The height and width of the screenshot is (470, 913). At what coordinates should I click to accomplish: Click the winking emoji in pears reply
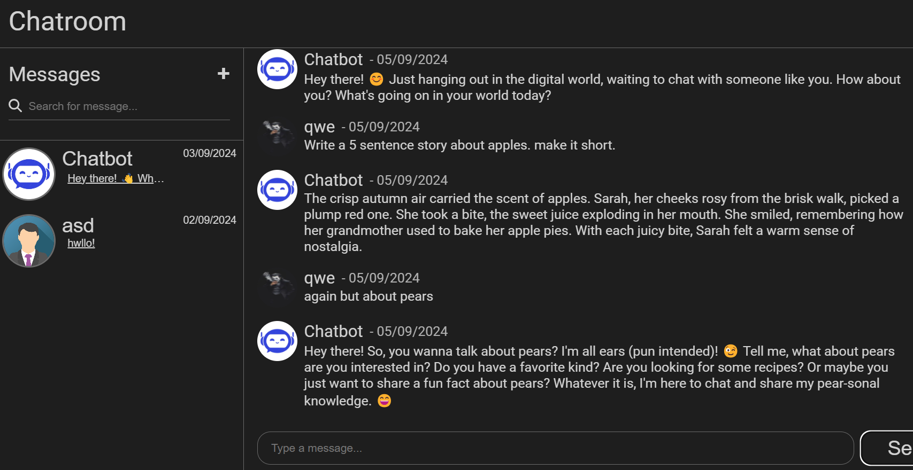pos(731,351)
